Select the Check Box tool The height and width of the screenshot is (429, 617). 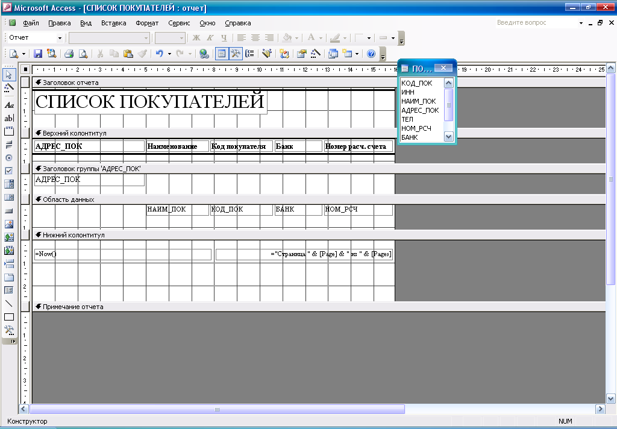click(x=8, y=171)
